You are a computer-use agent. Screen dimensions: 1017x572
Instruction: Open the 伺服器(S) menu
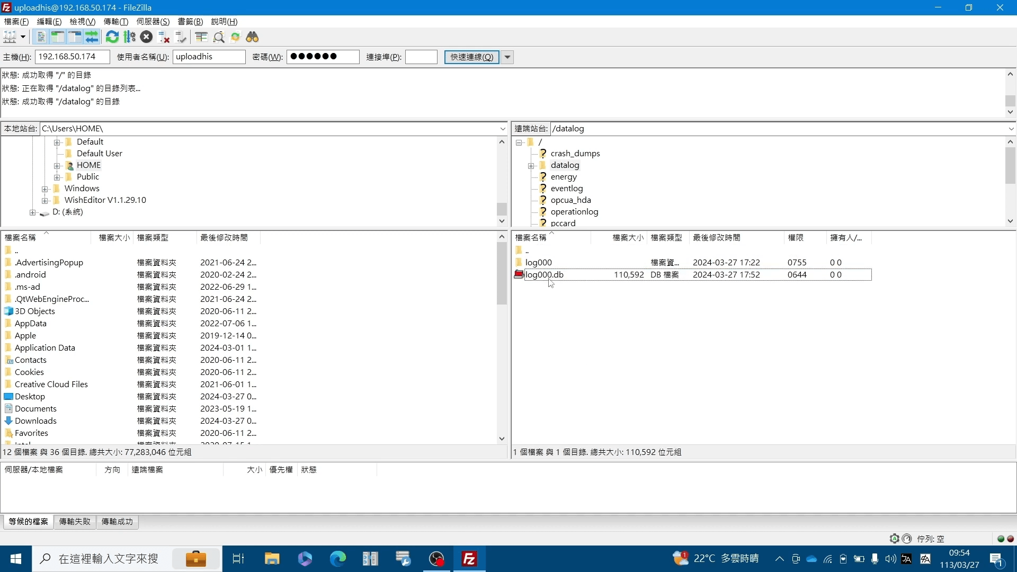click(x=153, y=22)
